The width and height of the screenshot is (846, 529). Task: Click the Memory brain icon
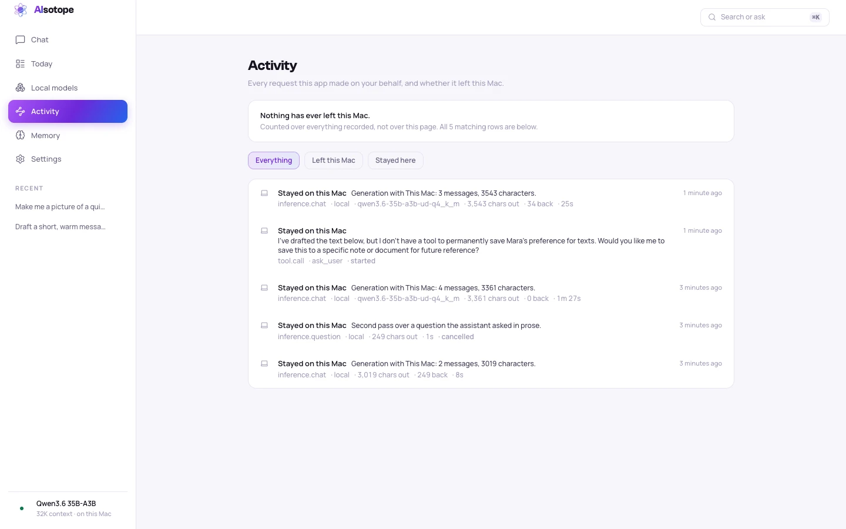(20, 135)
